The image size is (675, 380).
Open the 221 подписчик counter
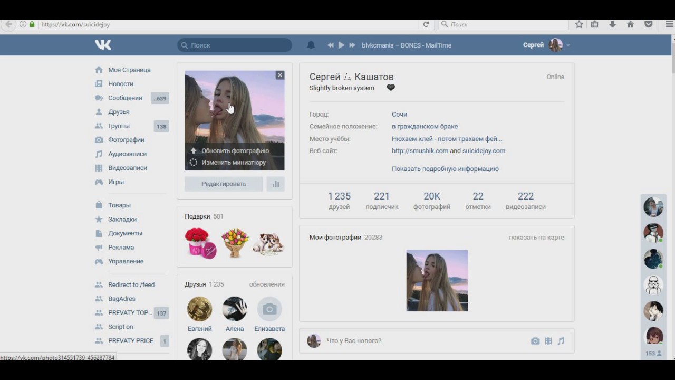(382, 201)
